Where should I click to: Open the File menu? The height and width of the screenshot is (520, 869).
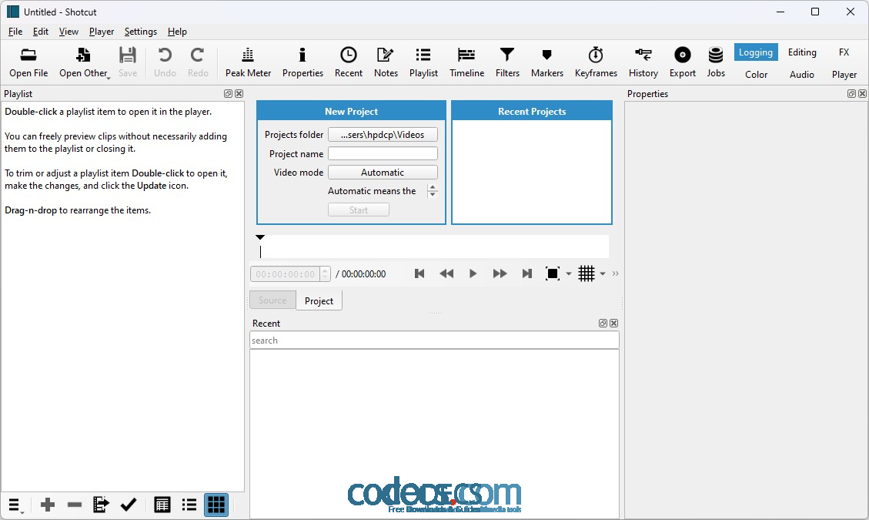click(x=15, y=32)
